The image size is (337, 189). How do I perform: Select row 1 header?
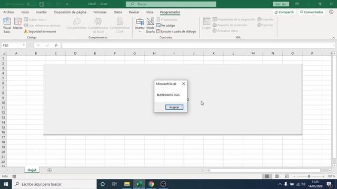click(3, 58)
